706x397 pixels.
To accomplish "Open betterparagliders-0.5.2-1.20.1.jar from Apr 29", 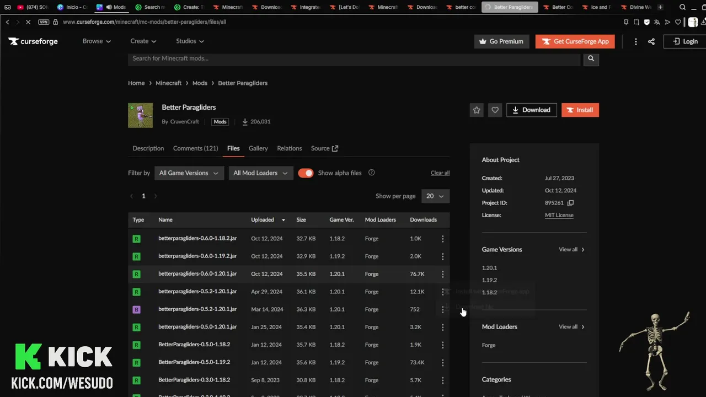I will click(x=197, y=292).
